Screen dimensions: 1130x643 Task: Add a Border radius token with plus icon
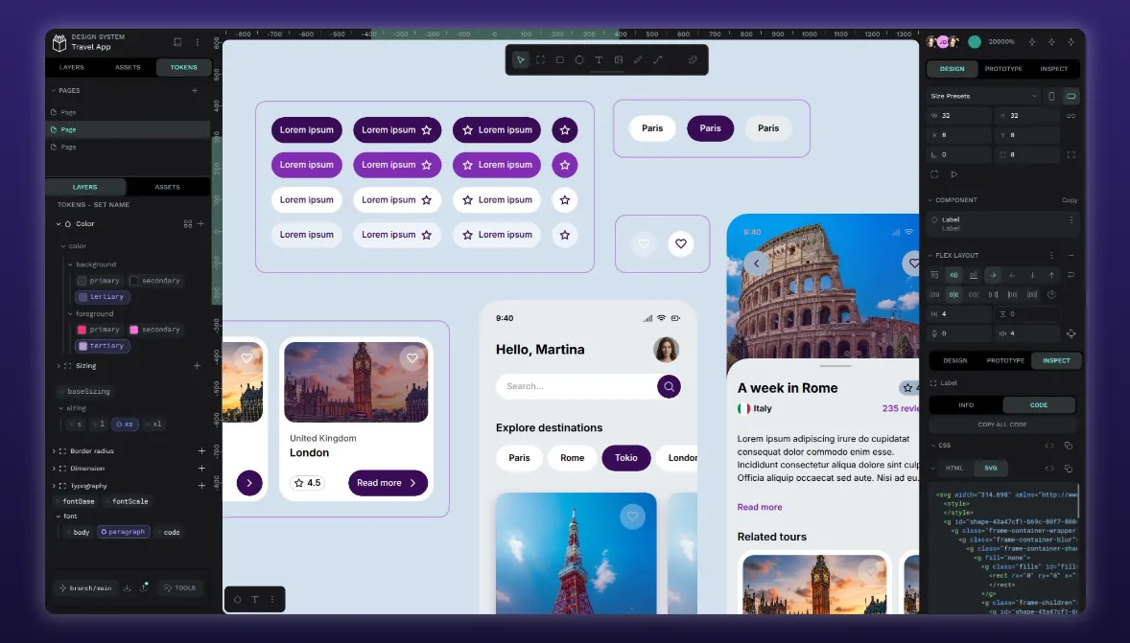[x=201, y=450]
